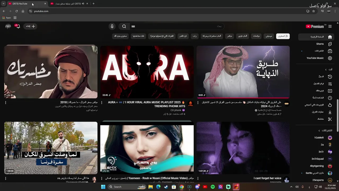
Task: Open 25esports subscription channel
Action: [316, 180]
